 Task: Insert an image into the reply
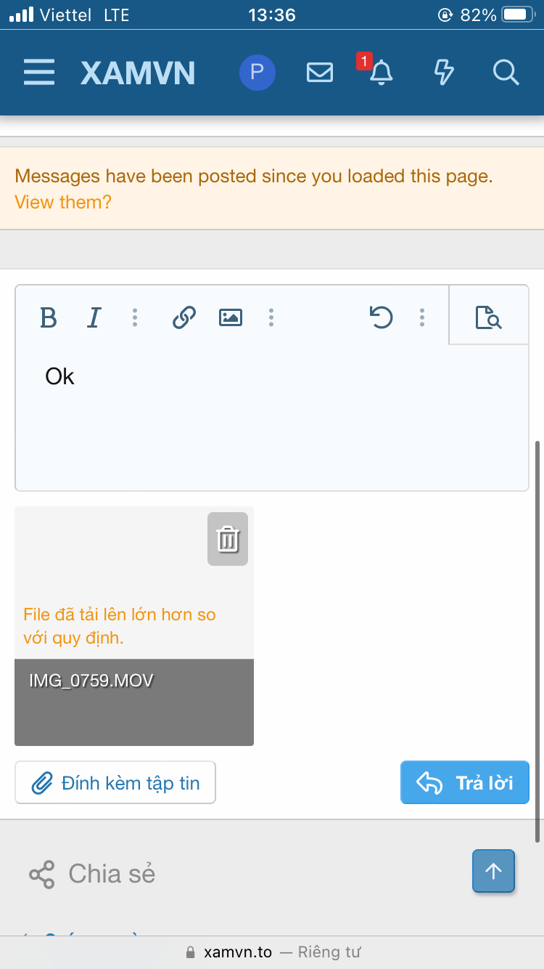coord(231,317)
